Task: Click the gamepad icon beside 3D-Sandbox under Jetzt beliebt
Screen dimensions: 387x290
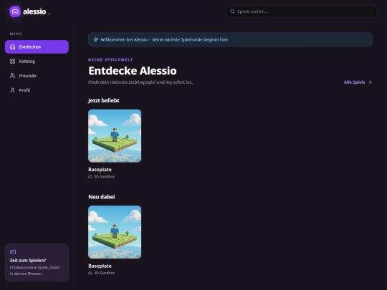Action: pos(90,177)
